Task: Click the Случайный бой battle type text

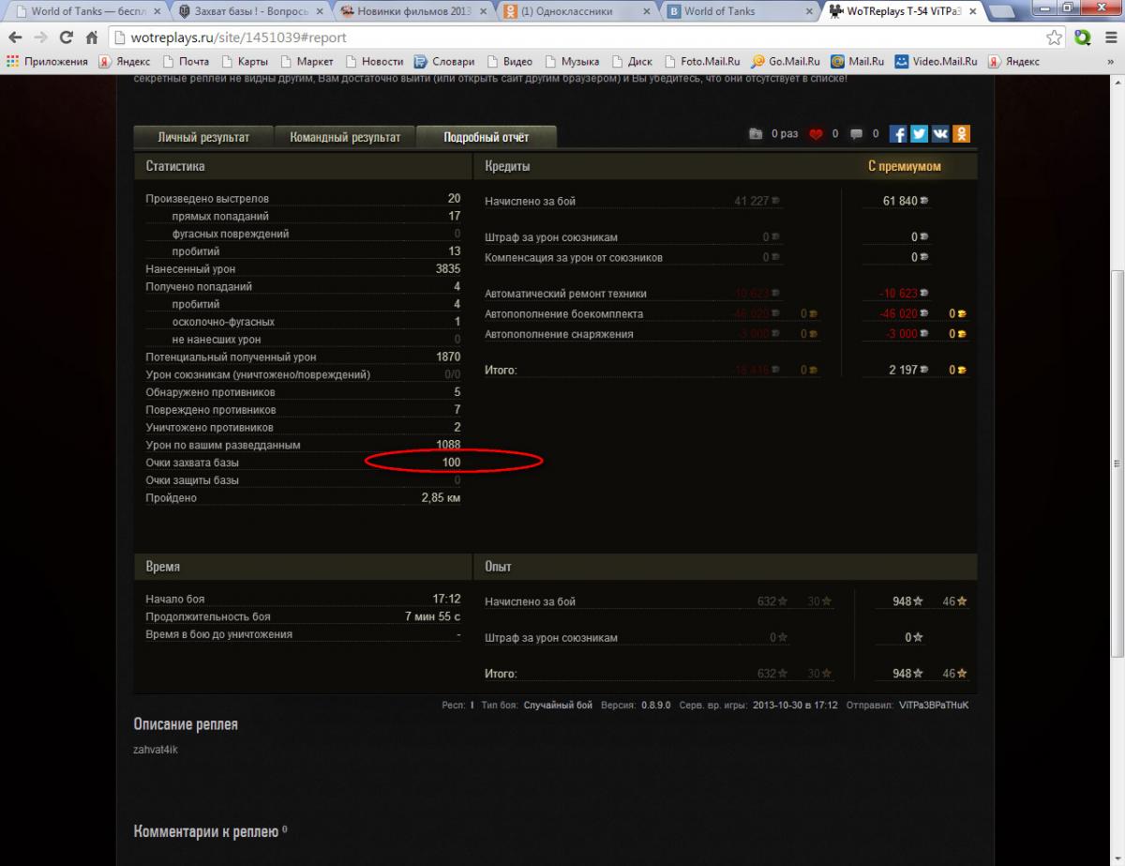Action: [x=558, y=705]
